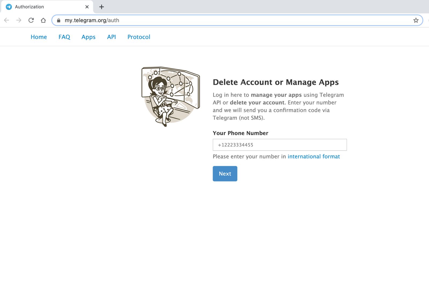The image size is (429, 300).
Task: Reload the page with the refresh icon
Action: click(31, 20)
